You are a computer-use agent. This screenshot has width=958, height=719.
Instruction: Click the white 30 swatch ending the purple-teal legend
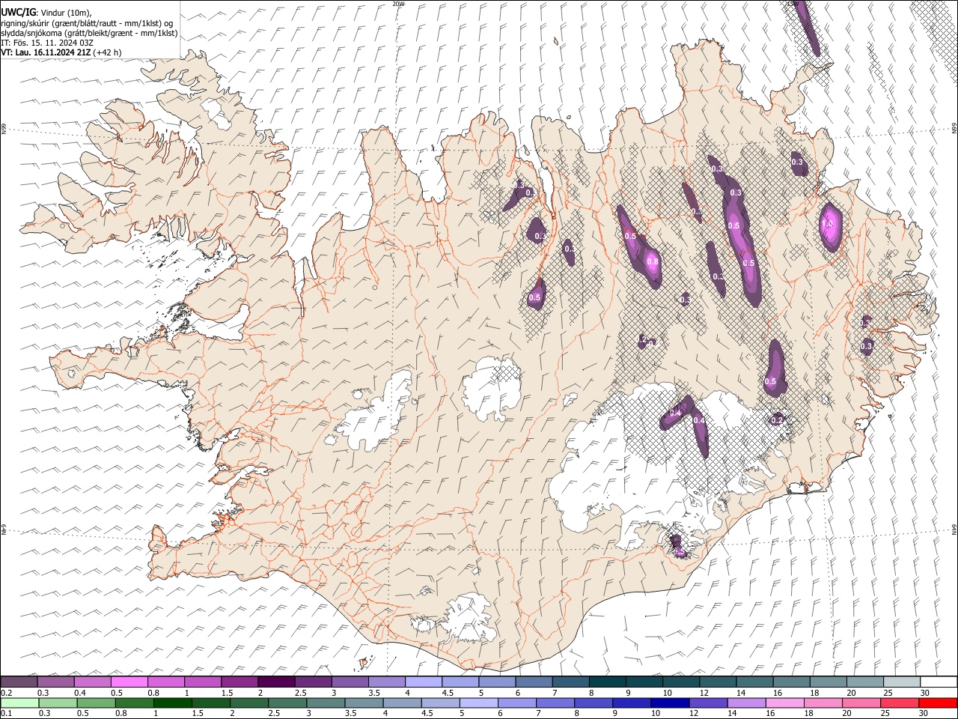939,682
